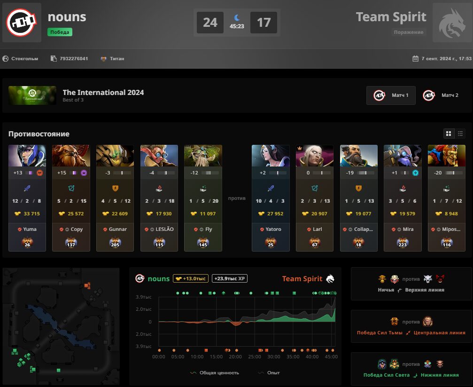Toggle the Опыт graph legend
473x387 pixels.
tap(269, 373)
